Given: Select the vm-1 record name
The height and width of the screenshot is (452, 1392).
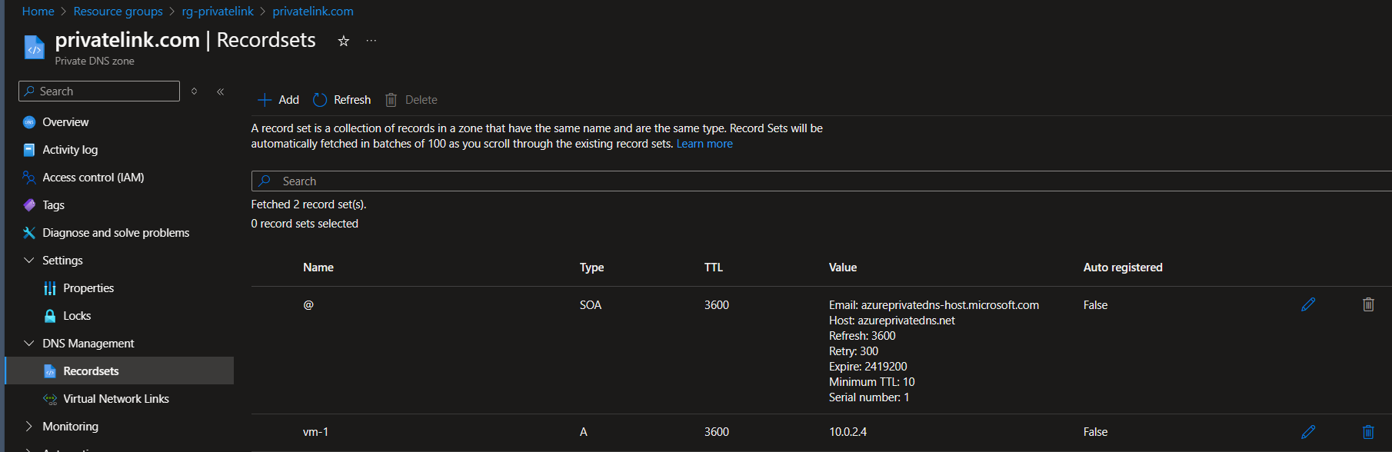Looking at the screenshot, I should coord(315,432).
